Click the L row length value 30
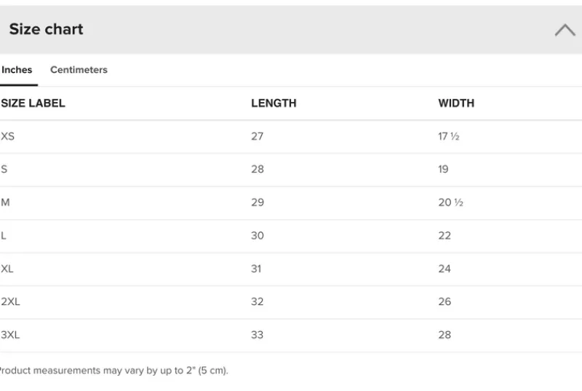 [258, 235]
